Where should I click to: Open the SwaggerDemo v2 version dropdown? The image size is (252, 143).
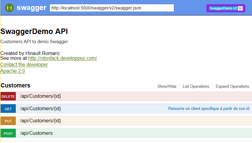tap(226, 9)
